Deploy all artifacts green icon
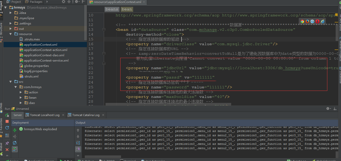 pyautogui.click(x=15, y=130)
